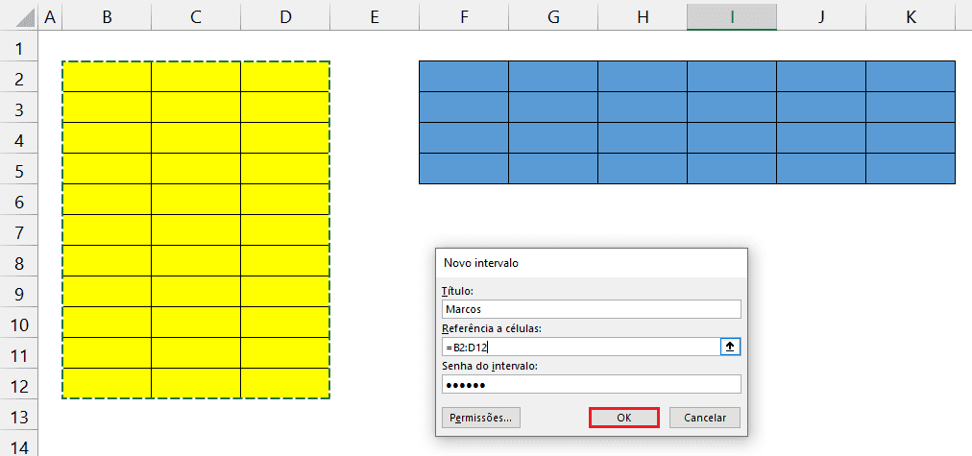
Task: Click the Novo intervalo dialog title bar
Action: pyautogui.click(x=592, y=263)
